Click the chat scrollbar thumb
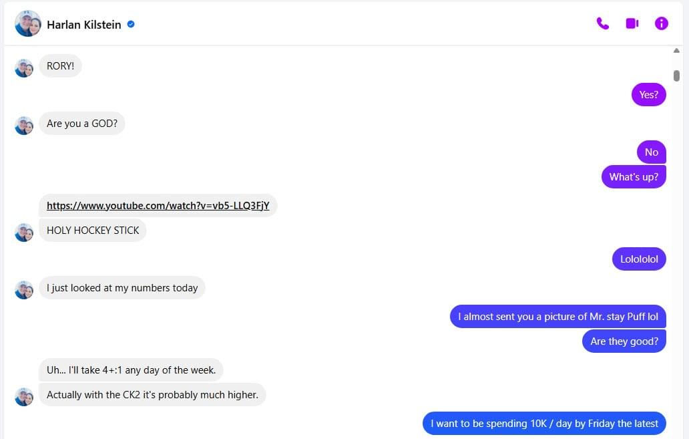This screenshot has height=439, width=689. pyautogui.click(x=676, y=76)
